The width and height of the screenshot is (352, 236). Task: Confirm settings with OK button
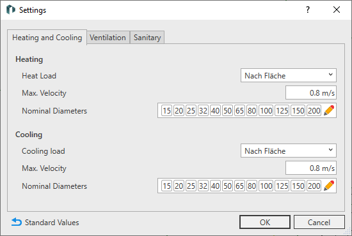tap(265, 222)
